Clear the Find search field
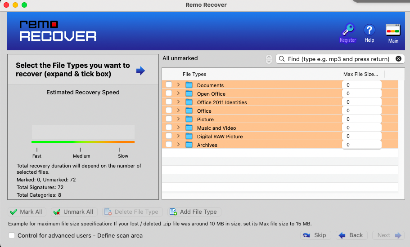The image size is (410, 247). click(398, 59)
